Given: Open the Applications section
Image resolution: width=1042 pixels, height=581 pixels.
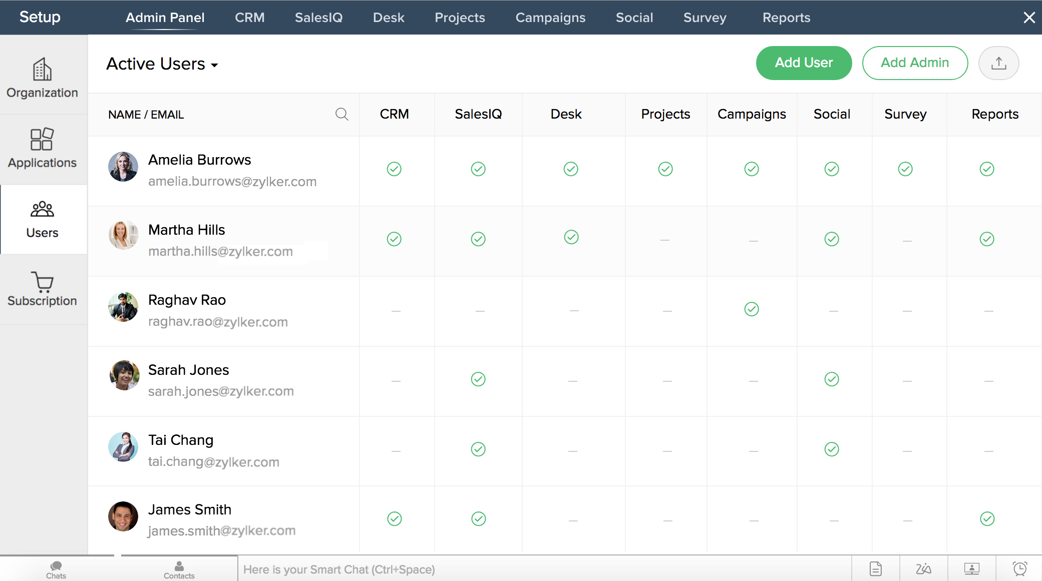Looking at the screenshot, I should [x=43, y=148].
